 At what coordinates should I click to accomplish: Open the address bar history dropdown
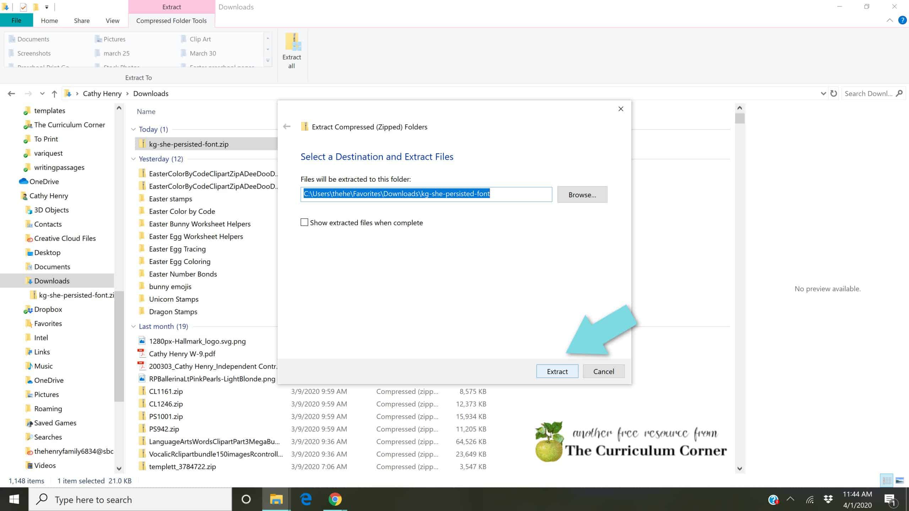click(823, 94)
